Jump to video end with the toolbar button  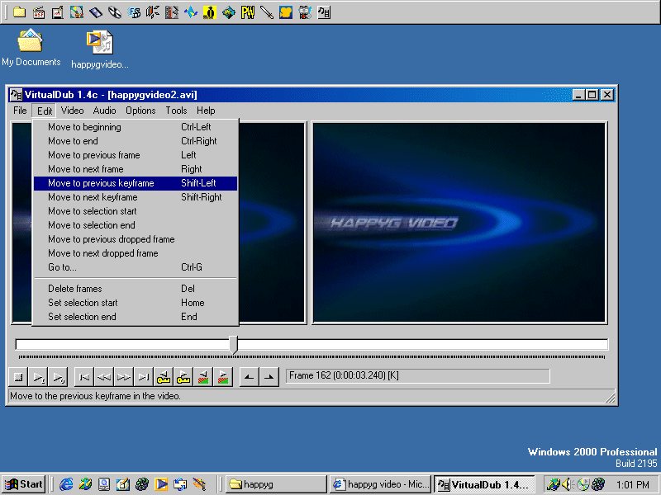pyautogui.click(x=144, y=377)
